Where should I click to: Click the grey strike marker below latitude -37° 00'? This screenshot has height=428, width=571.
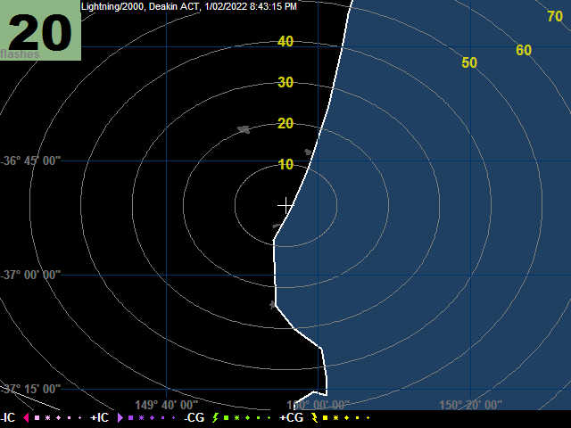pyautogui.click(x=273, y=305)
